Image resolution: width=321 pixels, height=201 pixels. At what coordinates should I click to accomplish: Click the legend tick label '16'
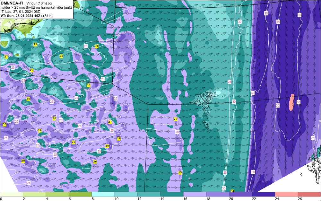(185, 199)
